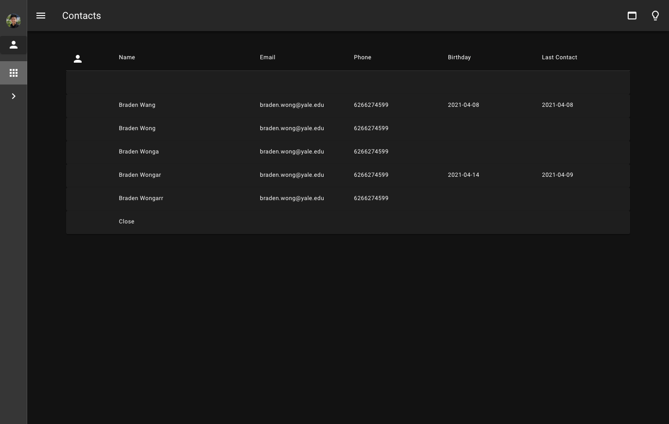Click Braden Wongar's email address
The height and width of the screenshot is (424, 669).
point(292,175)
